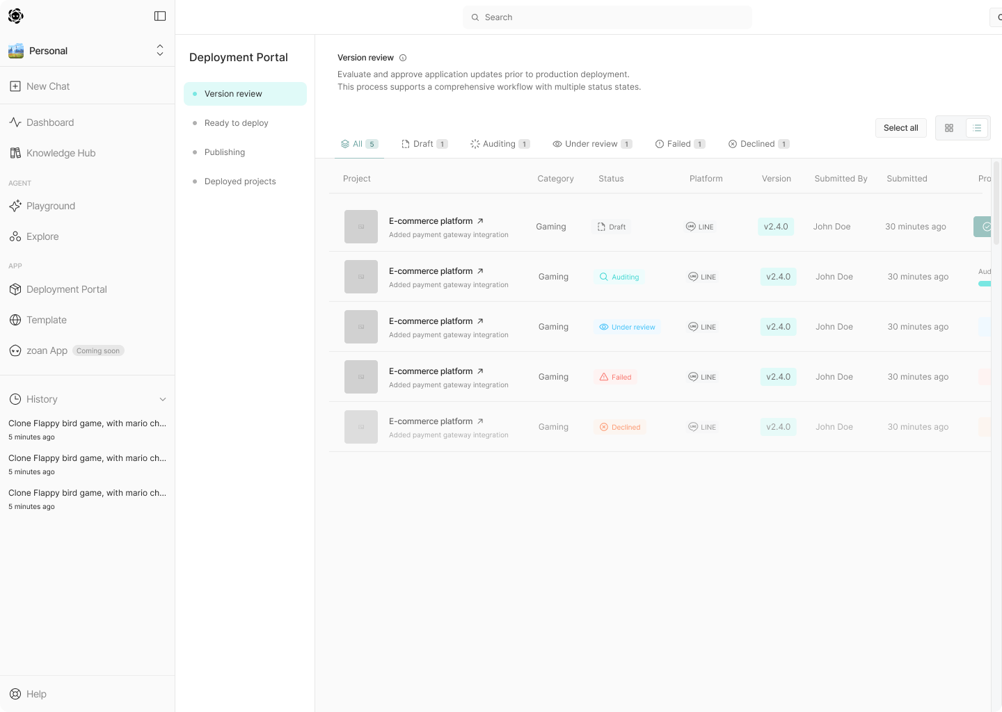The width and height of the screenshot is (1002, 712).
Task: Switch to the Auditing tab
Action: (x=500, y=144)
